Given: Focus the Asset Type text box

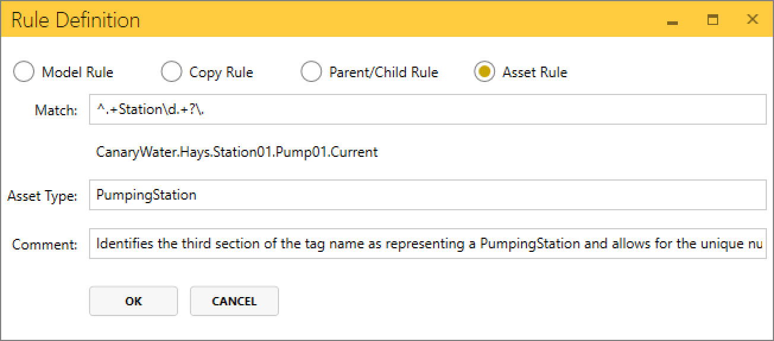Looking at the screenshot, I should tap(427, 195).
